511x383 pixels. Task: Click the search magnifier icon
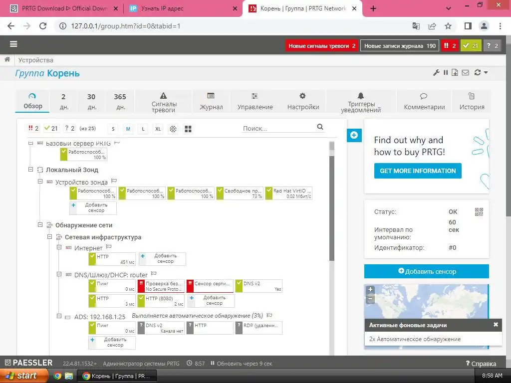click(x=320, y=127)
